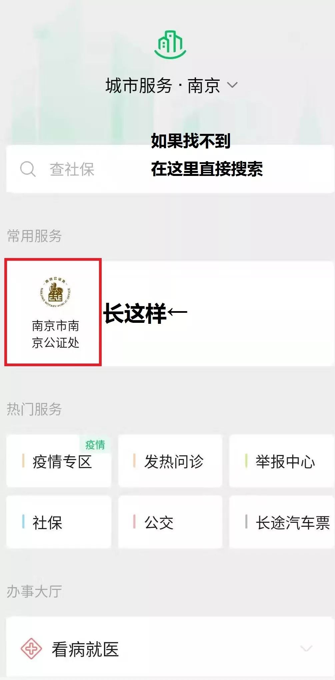Click the search magnifier icon

(28, 169)
